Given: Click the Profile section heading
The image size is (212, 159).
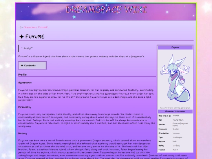Looking at the screenshot, I should [x=22, y=75].
